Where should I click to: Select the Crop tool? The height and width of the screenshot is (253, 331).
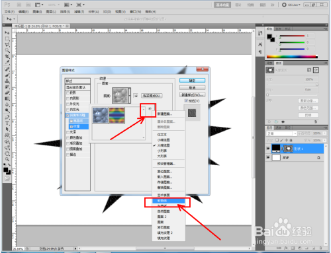7,56
